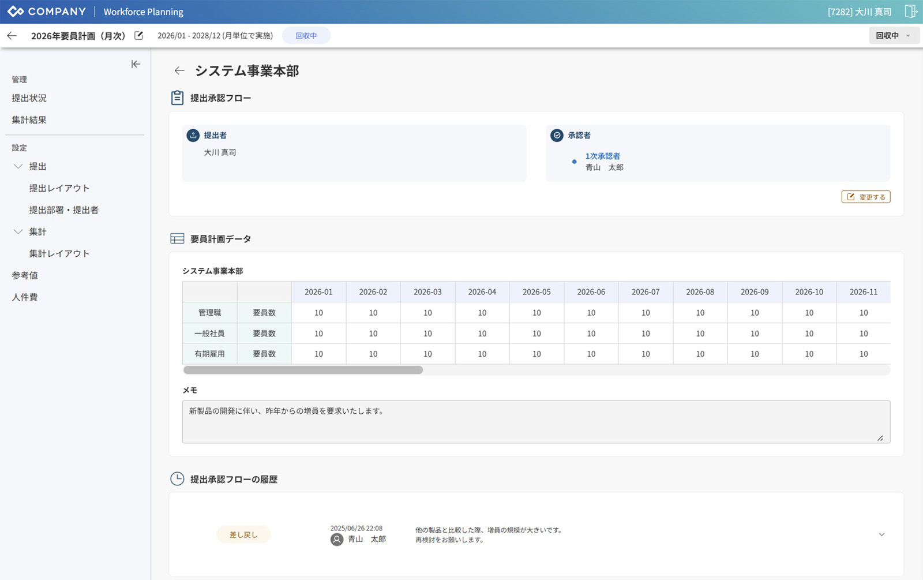Collapse the sidebar with the collapse icon

coord(136,64)
